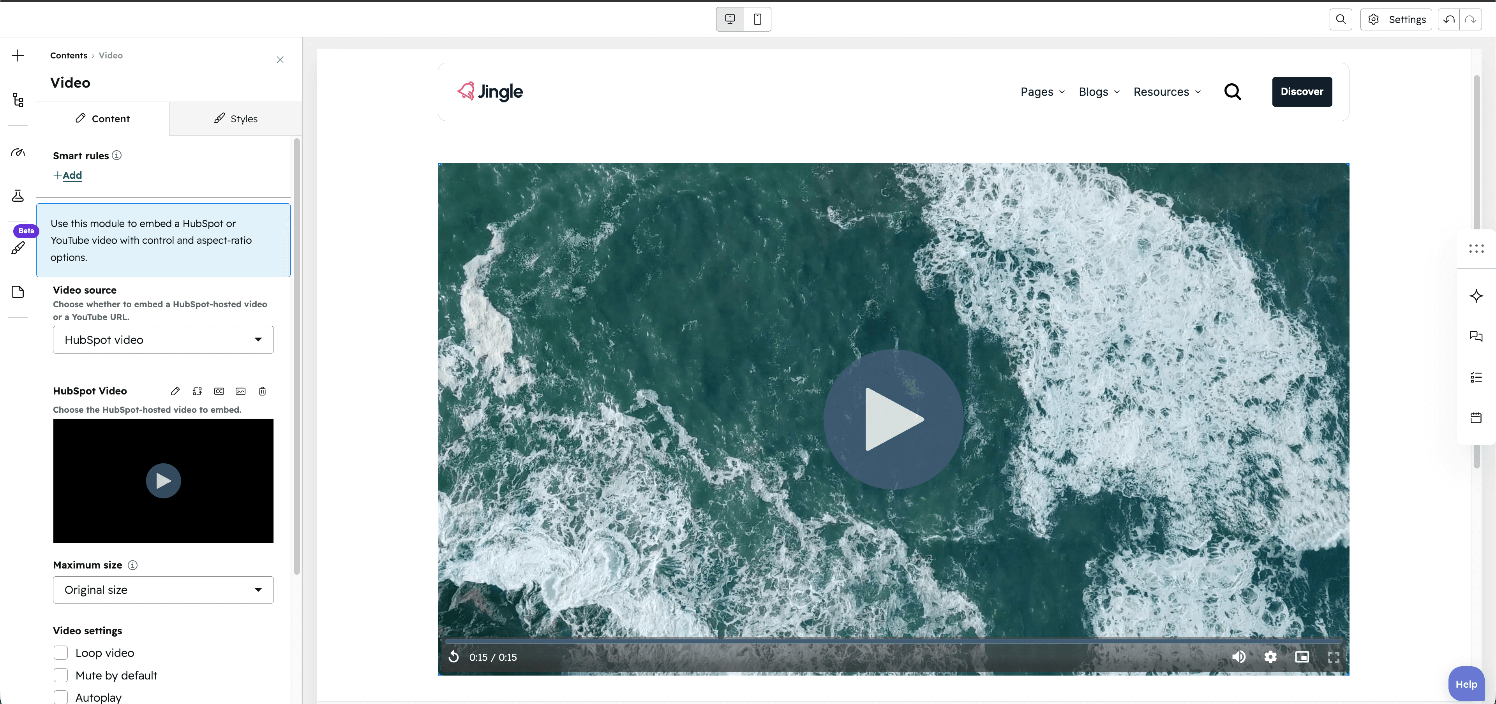Open the optimization gauge icon in the sidebar
The image size is (1496, 704).
click(x=18, y=152)
